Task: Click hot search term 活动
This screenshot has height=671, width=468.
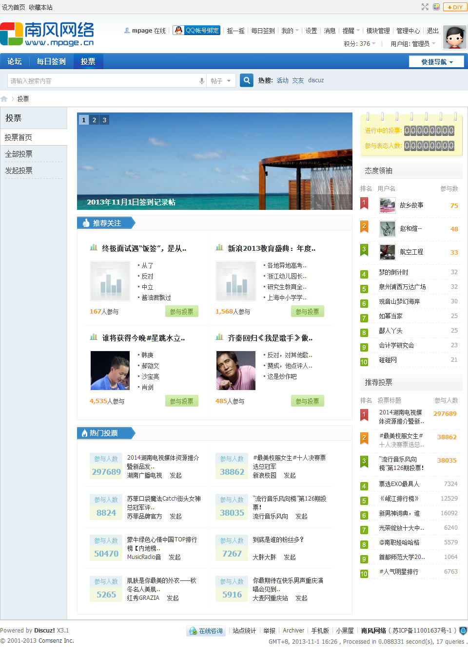Action: coord(282,80)
